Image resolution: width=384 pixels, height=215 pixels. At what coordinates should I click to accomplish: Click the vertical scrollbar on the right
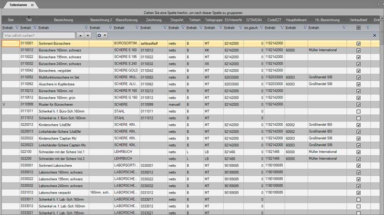(381, 119)
